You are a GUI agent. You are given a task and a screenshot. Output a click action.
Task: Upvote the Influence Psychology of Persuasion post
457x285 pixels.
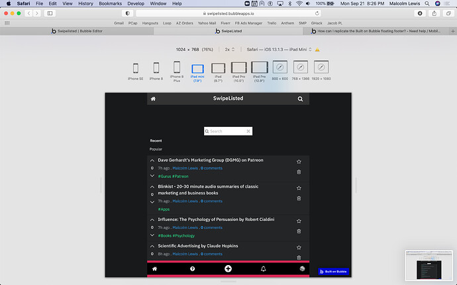coord(152,220)
